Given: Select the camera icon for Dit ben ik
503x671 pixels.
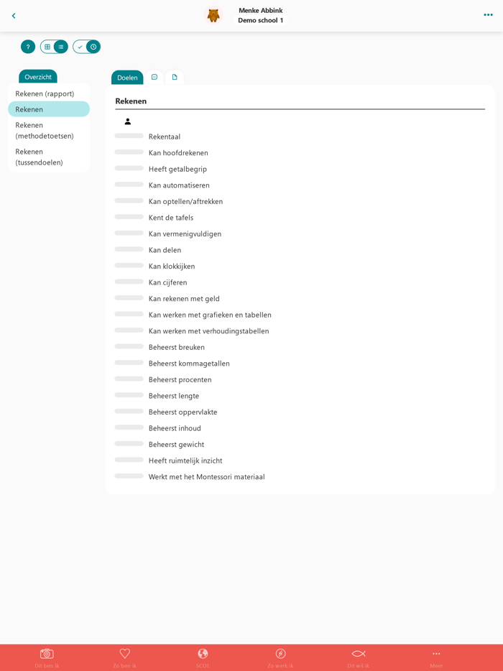Looking at the screenshot, I should pyautogui.click(x=47, y=654).
